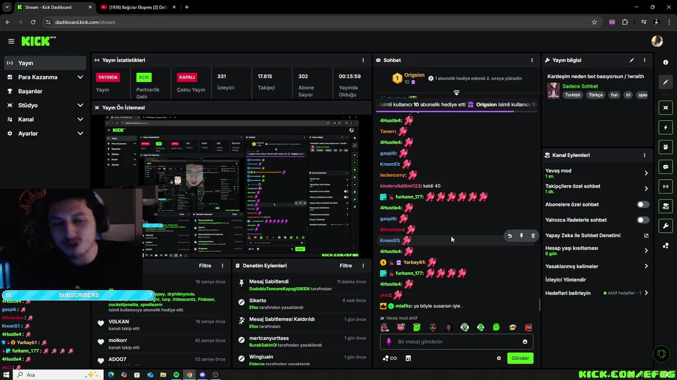Click the Kick logo
Viewport: 677px width, 380px height.
click(38, 41)
